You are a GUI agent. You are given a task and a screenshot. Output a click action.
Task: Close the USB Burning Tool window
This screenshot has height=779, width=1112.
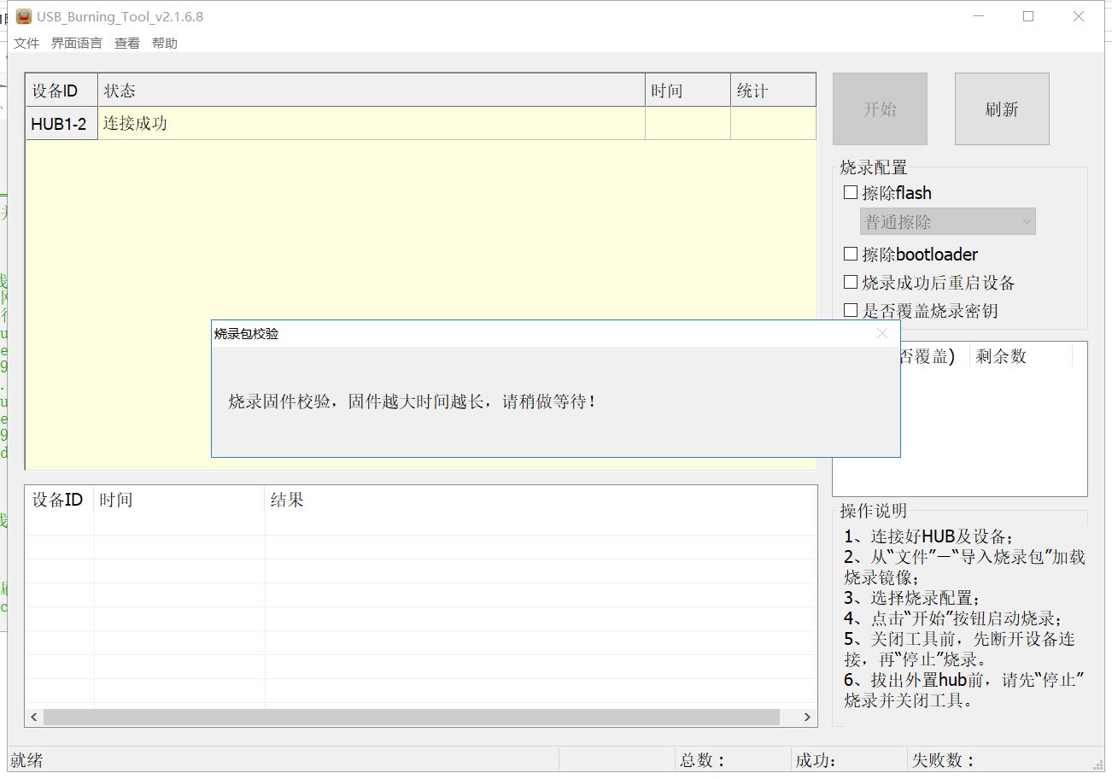1079,16
